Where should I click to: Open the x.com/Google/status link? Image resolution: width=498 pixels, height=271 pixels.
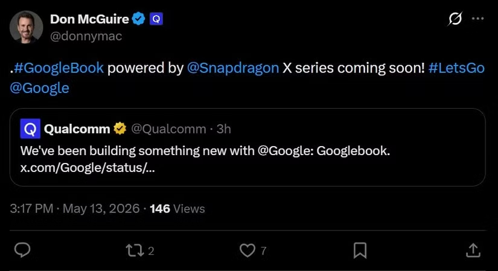(x=88, y=167)
